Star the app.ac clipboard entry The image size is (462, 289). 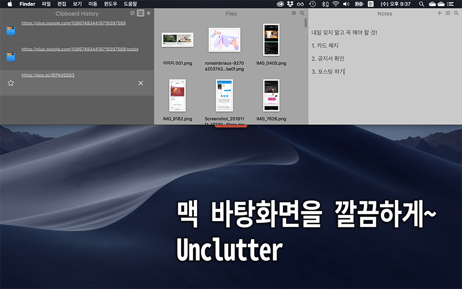11,83
